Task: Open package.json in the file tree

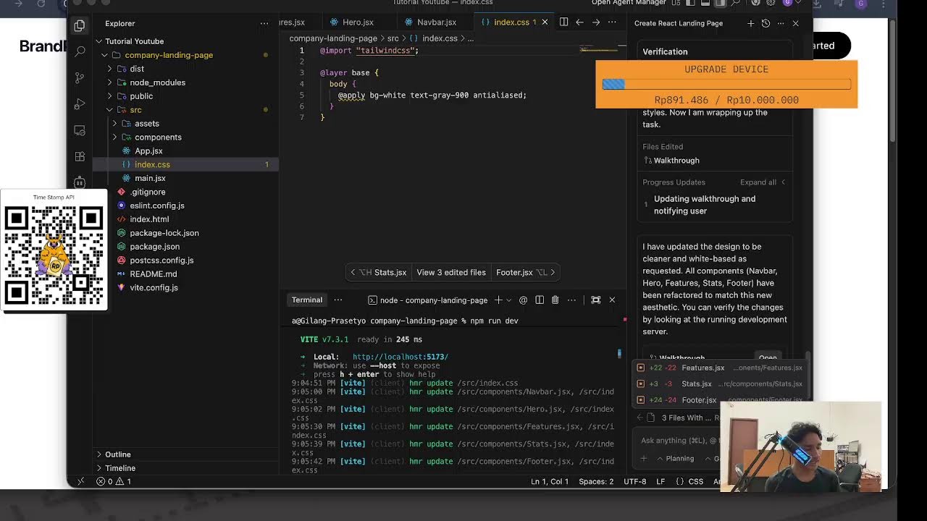Action: (x=154, y=247)
